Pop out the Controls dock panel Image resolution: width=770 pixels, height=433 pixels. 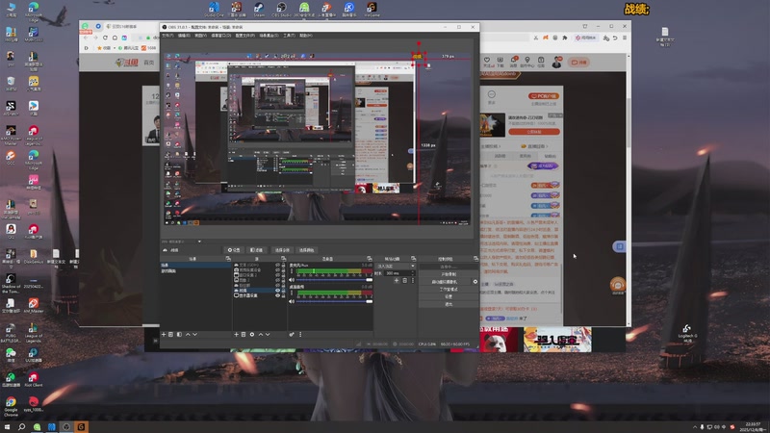pyautogui.click(x=475, y=258)
